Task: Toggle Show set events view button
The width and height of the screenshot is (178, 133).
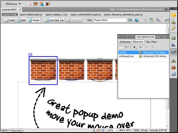Action: coord(121,47)
